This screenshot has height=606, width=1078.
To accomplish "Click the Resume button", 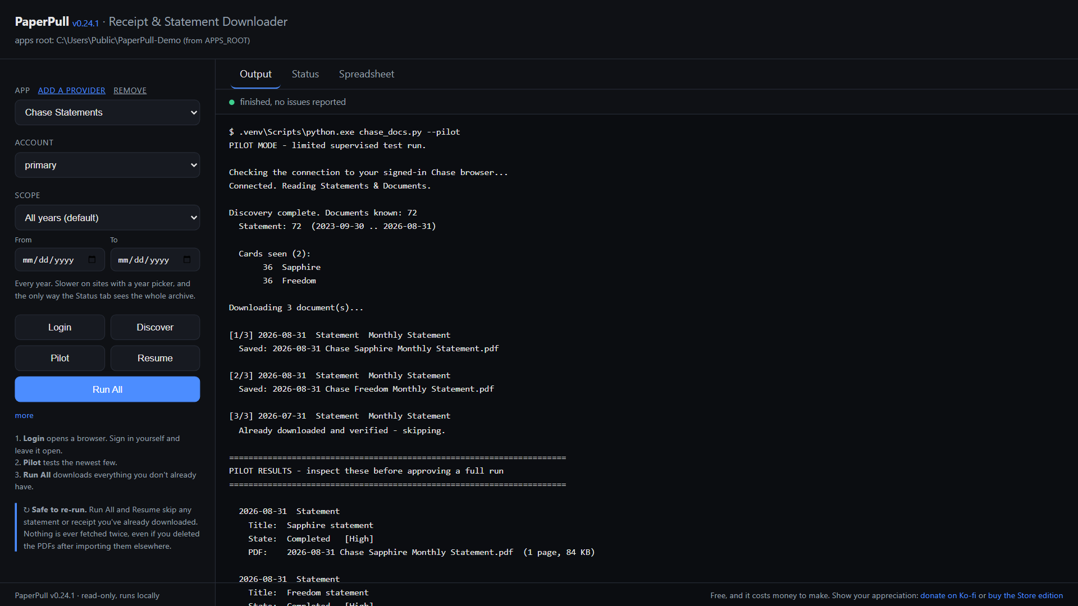I will 155,358.
